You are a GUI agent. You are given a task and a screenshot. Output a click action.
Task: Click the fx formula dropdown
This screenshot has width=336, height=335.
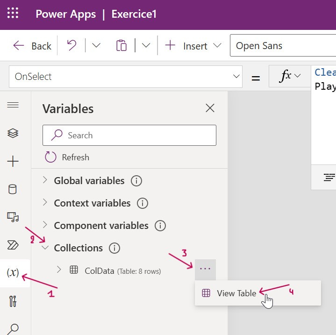pyautogui.click(x=290, y=76)
